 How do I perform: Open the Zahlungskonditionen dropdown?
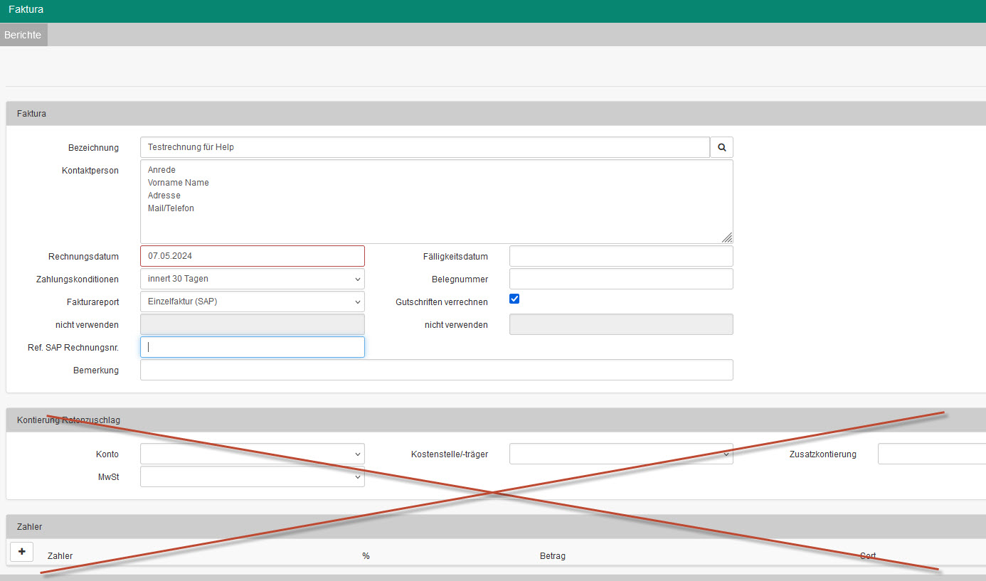point(253,279)
